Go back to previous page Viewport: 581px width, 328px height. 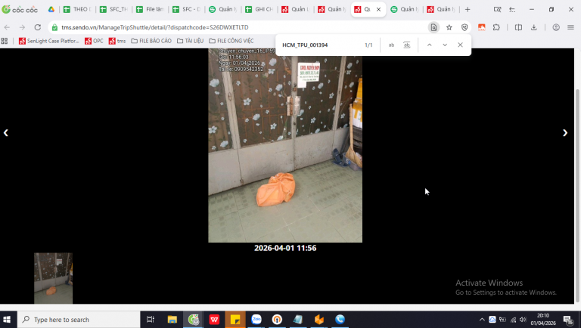point(7,27)
